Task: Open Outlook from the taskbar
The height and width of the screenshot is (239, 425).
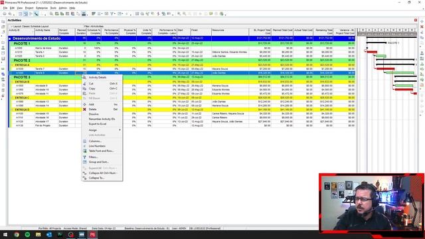Action: click(49, 234)
